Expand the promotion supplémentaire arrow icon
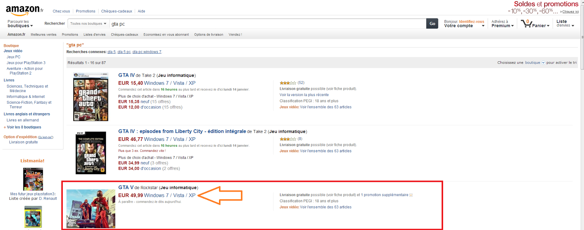 [x=411, y=195]
